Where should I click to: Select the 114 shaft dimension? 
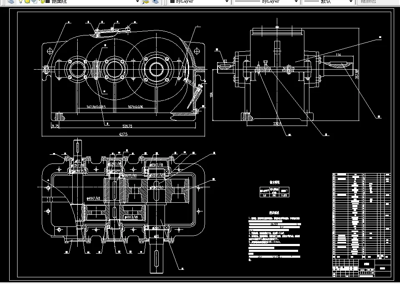click(338, 55)
